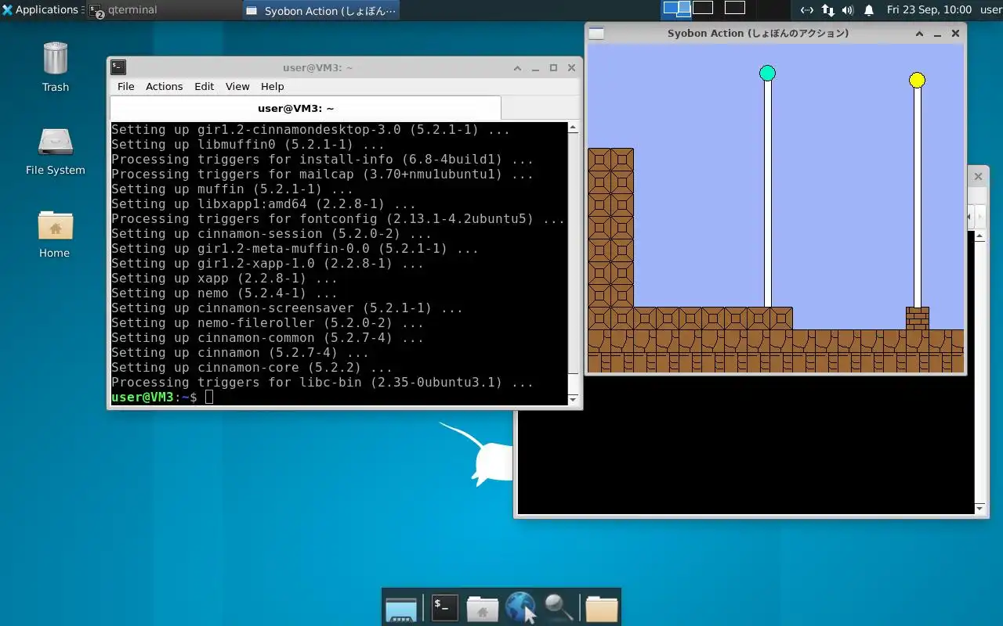The image size is (1003, 626).
Task: Click the cyan ball atop the flagpole
Action: [x=767, y=74]
